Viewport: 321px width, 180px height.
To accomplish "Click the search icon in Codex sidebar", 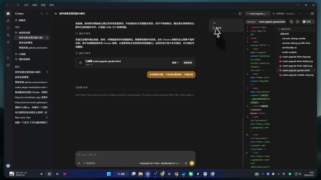I will pyautogui.click(x=47, y=14).
